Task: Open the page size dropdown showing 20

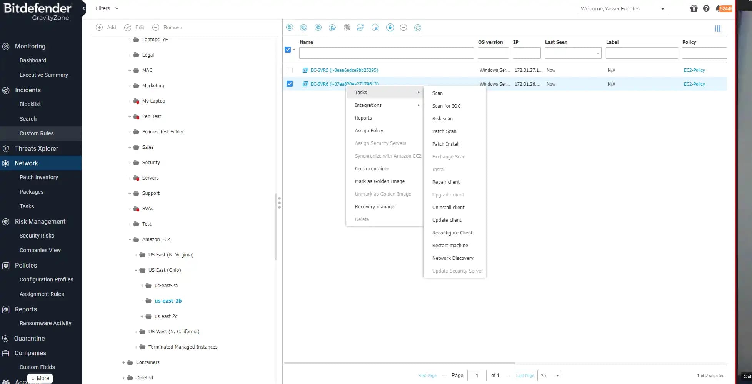Action: pyautogui.click(x=550, y=376)
